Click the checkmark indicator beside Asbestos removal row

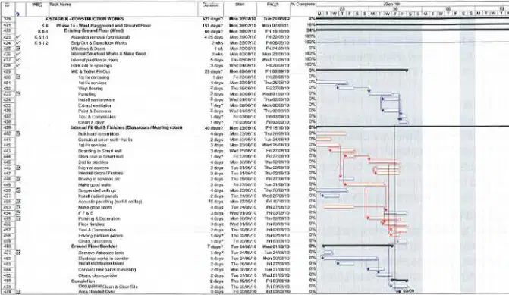(x=18, y=37)
